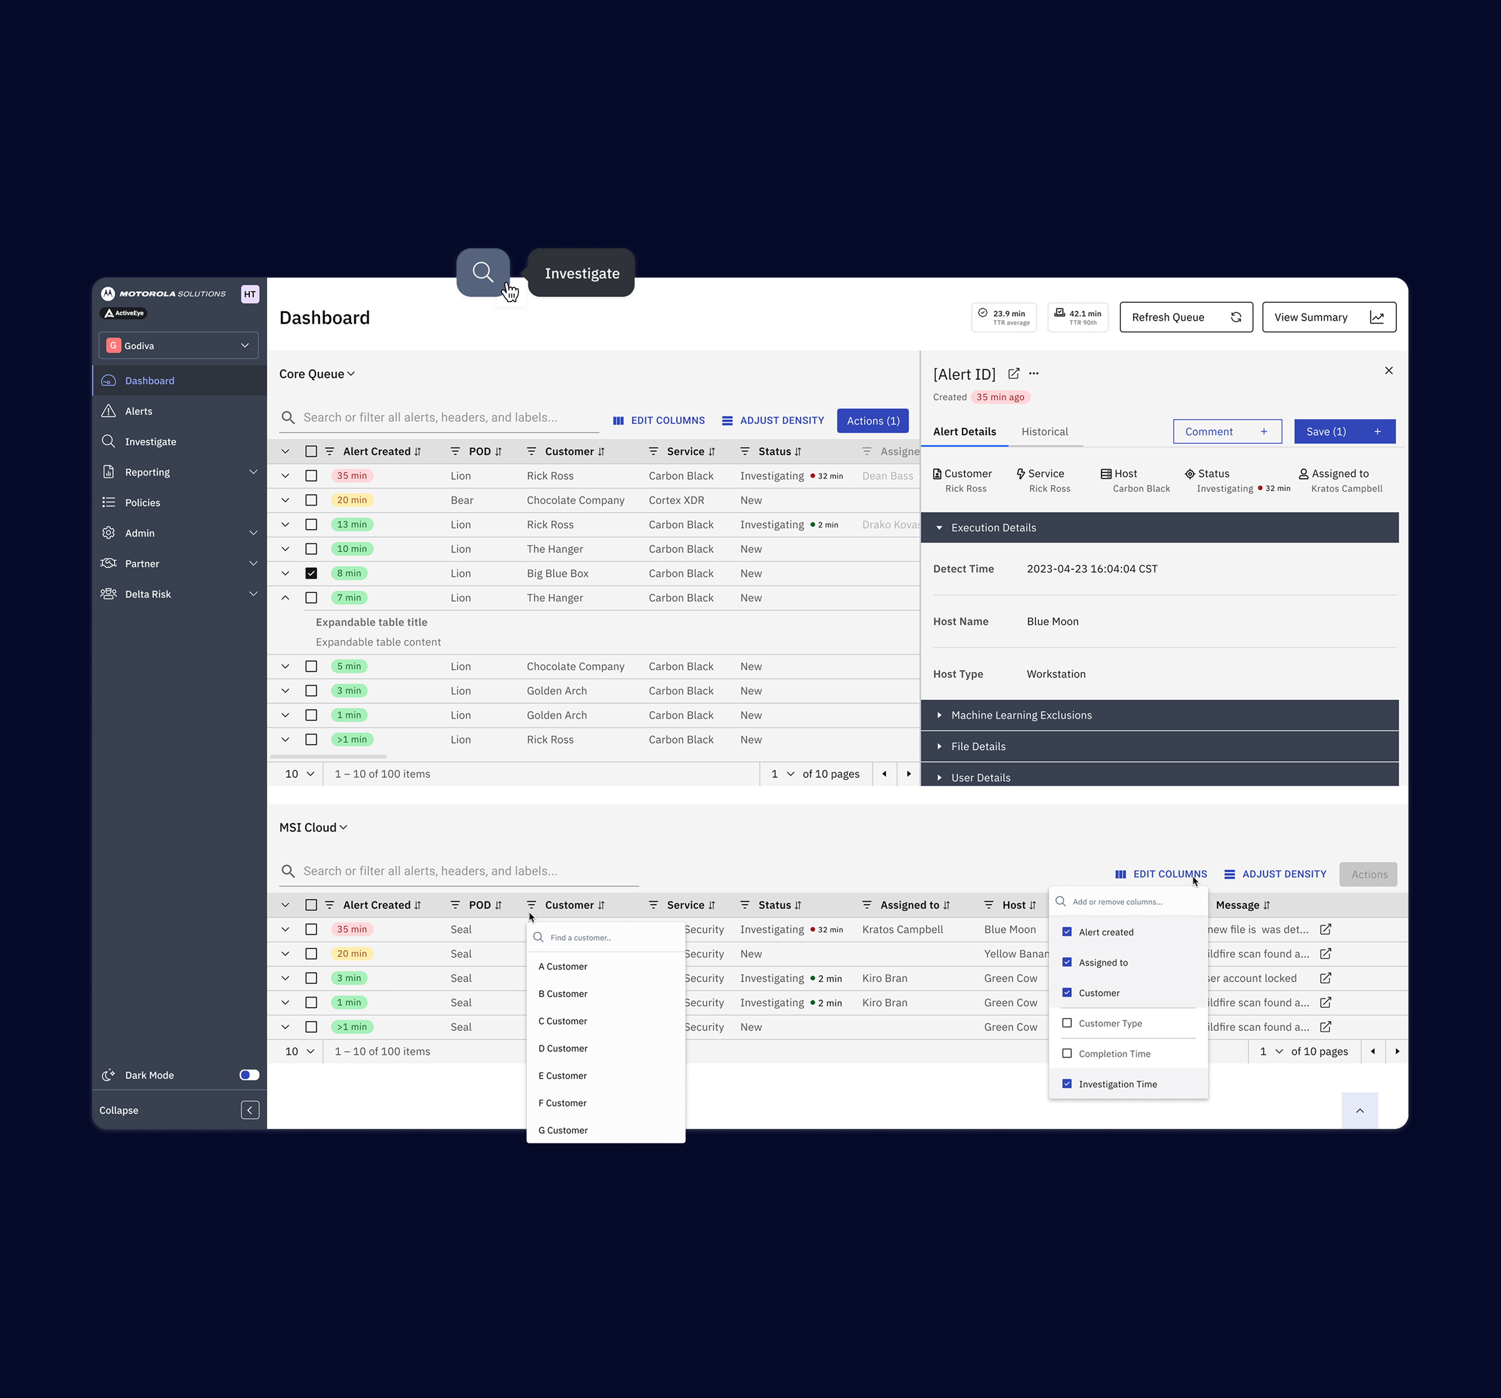Sort Core Queue by Status column arrows
This screenshot has width=1501, height=1398.
(x=798, y=452)
